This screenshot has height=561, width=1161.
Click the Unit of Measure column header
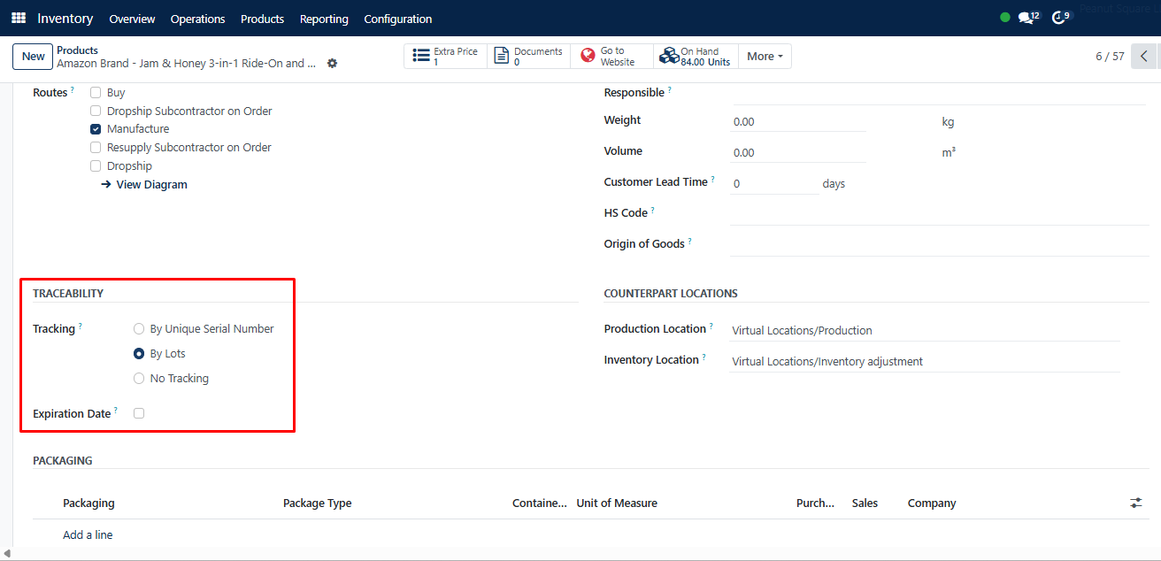tap(617, 503)
